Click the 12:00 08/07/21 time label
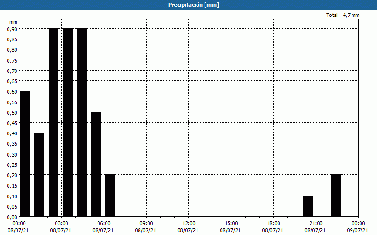 pyautogui.click(x=188, y=227)
